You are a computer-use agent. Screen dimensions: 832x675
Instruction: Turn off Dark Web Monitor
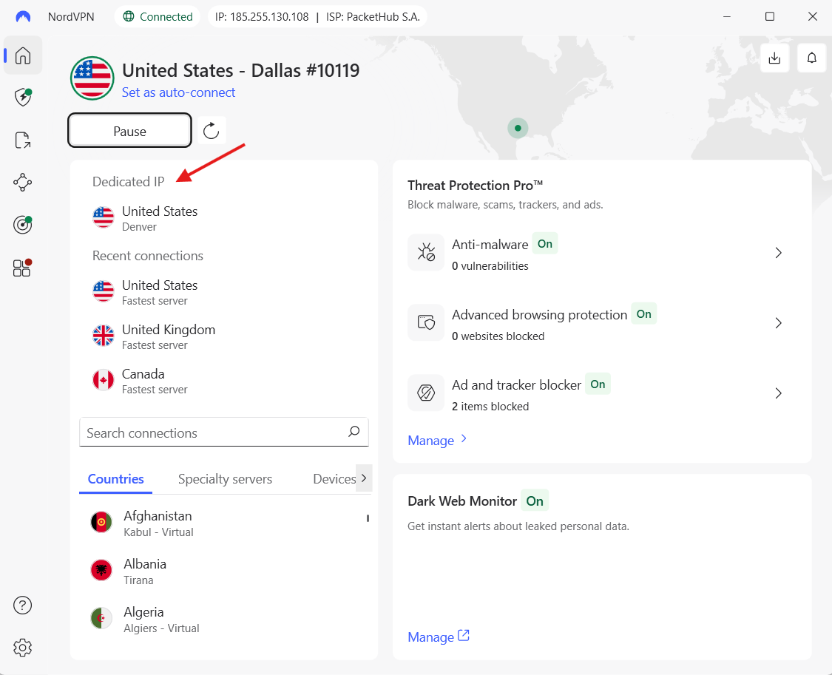tap(535, 501)
